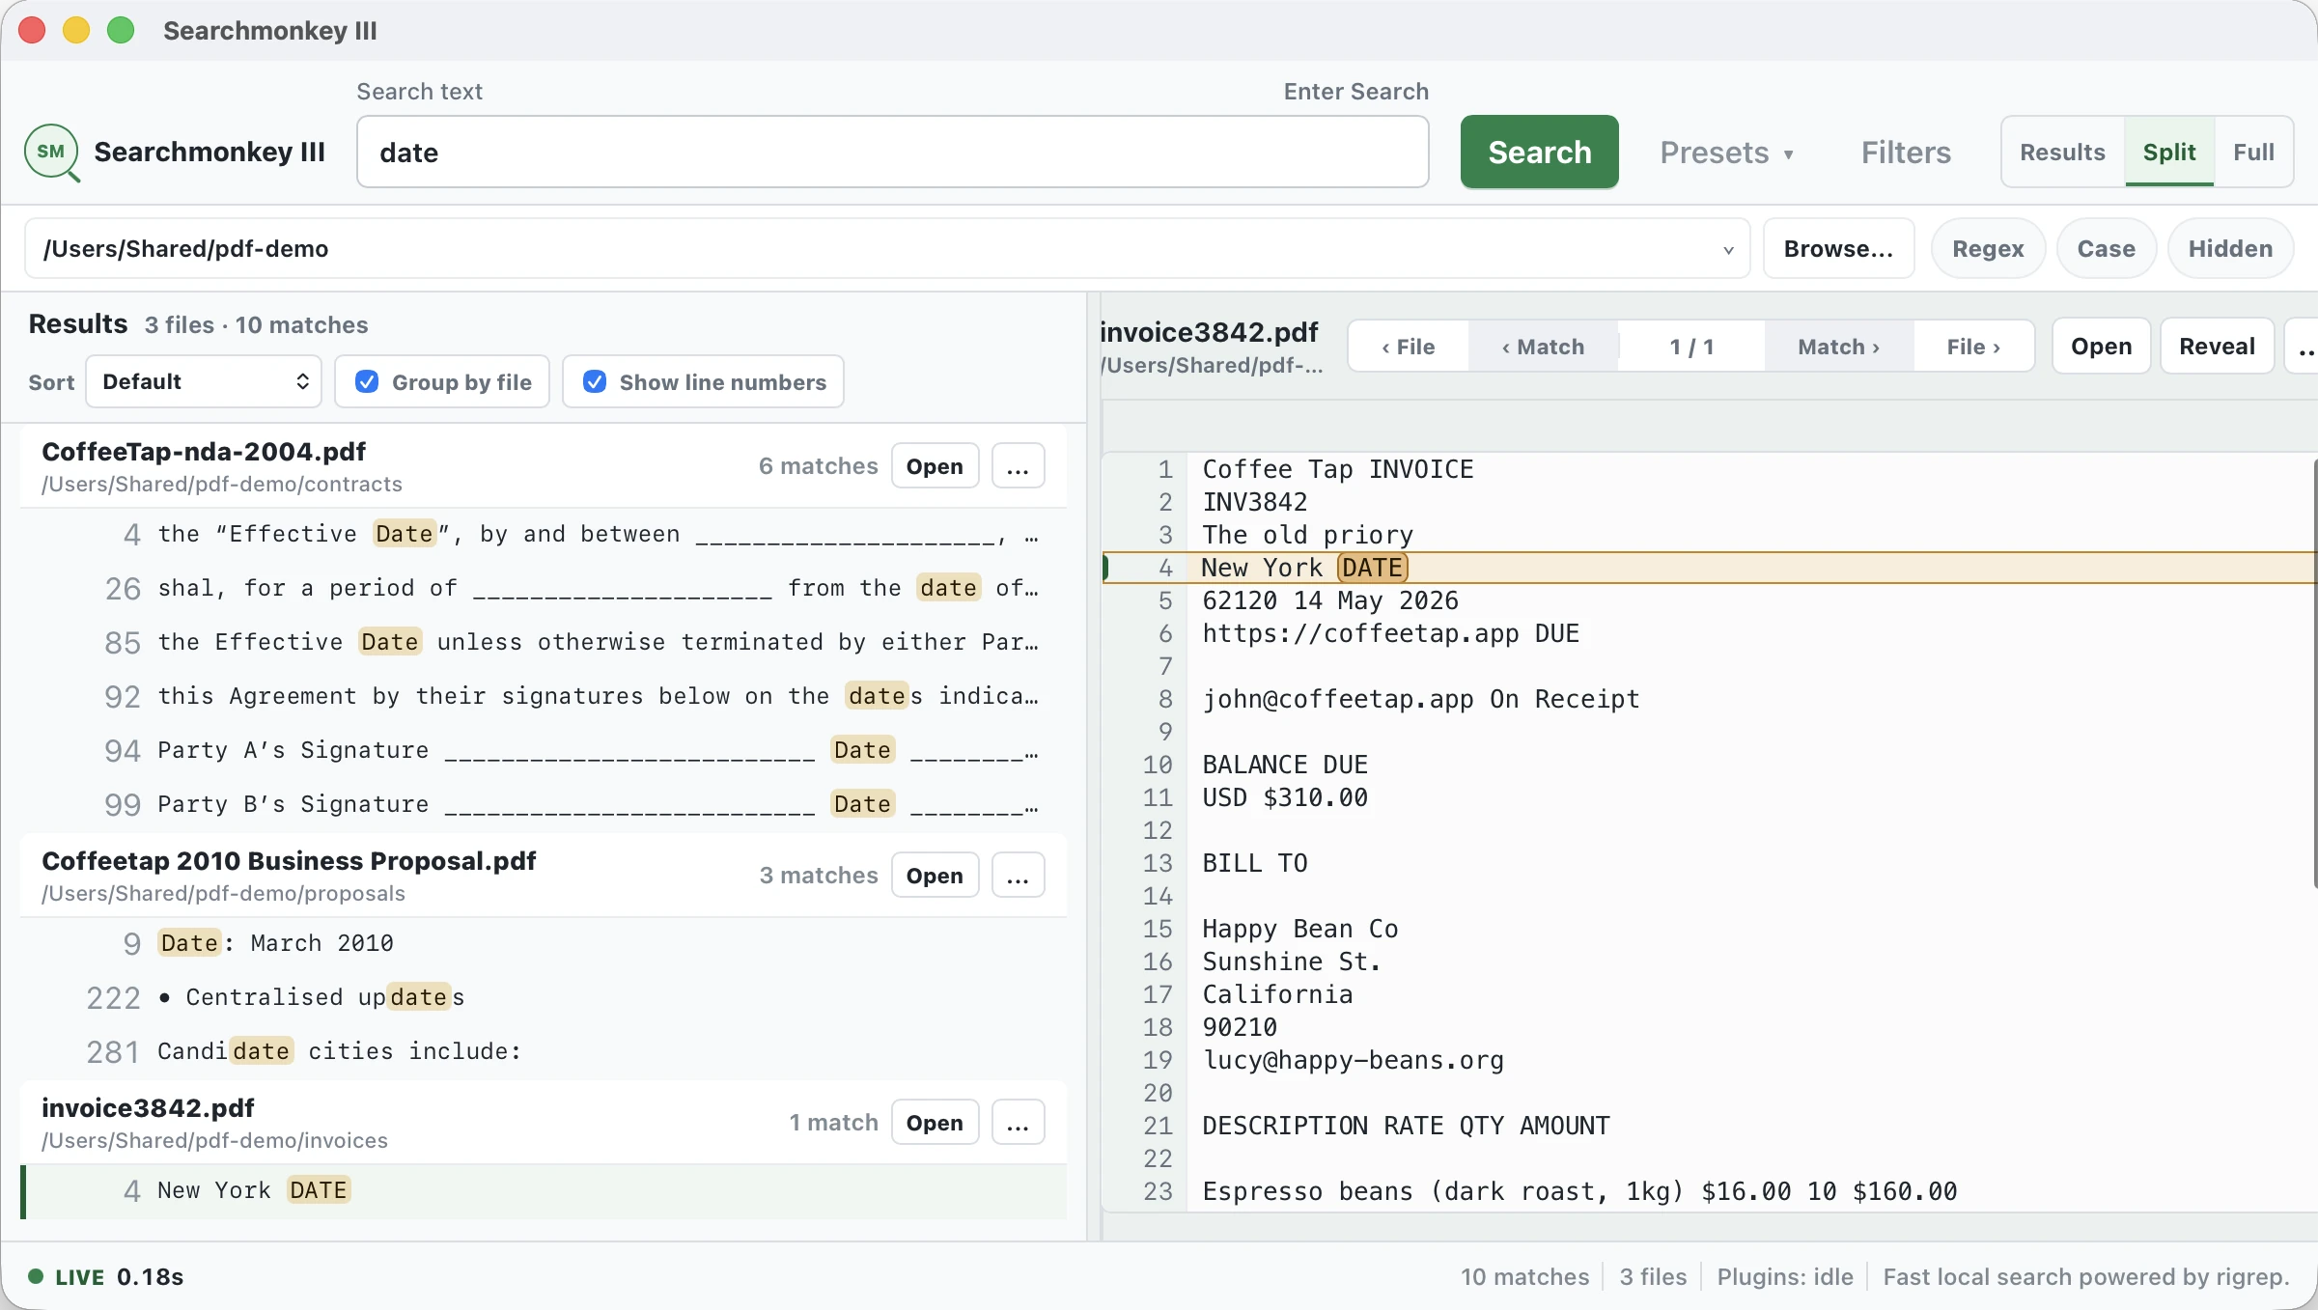Select result line 94 "Party A's Signature"

[x=544, y=751]
